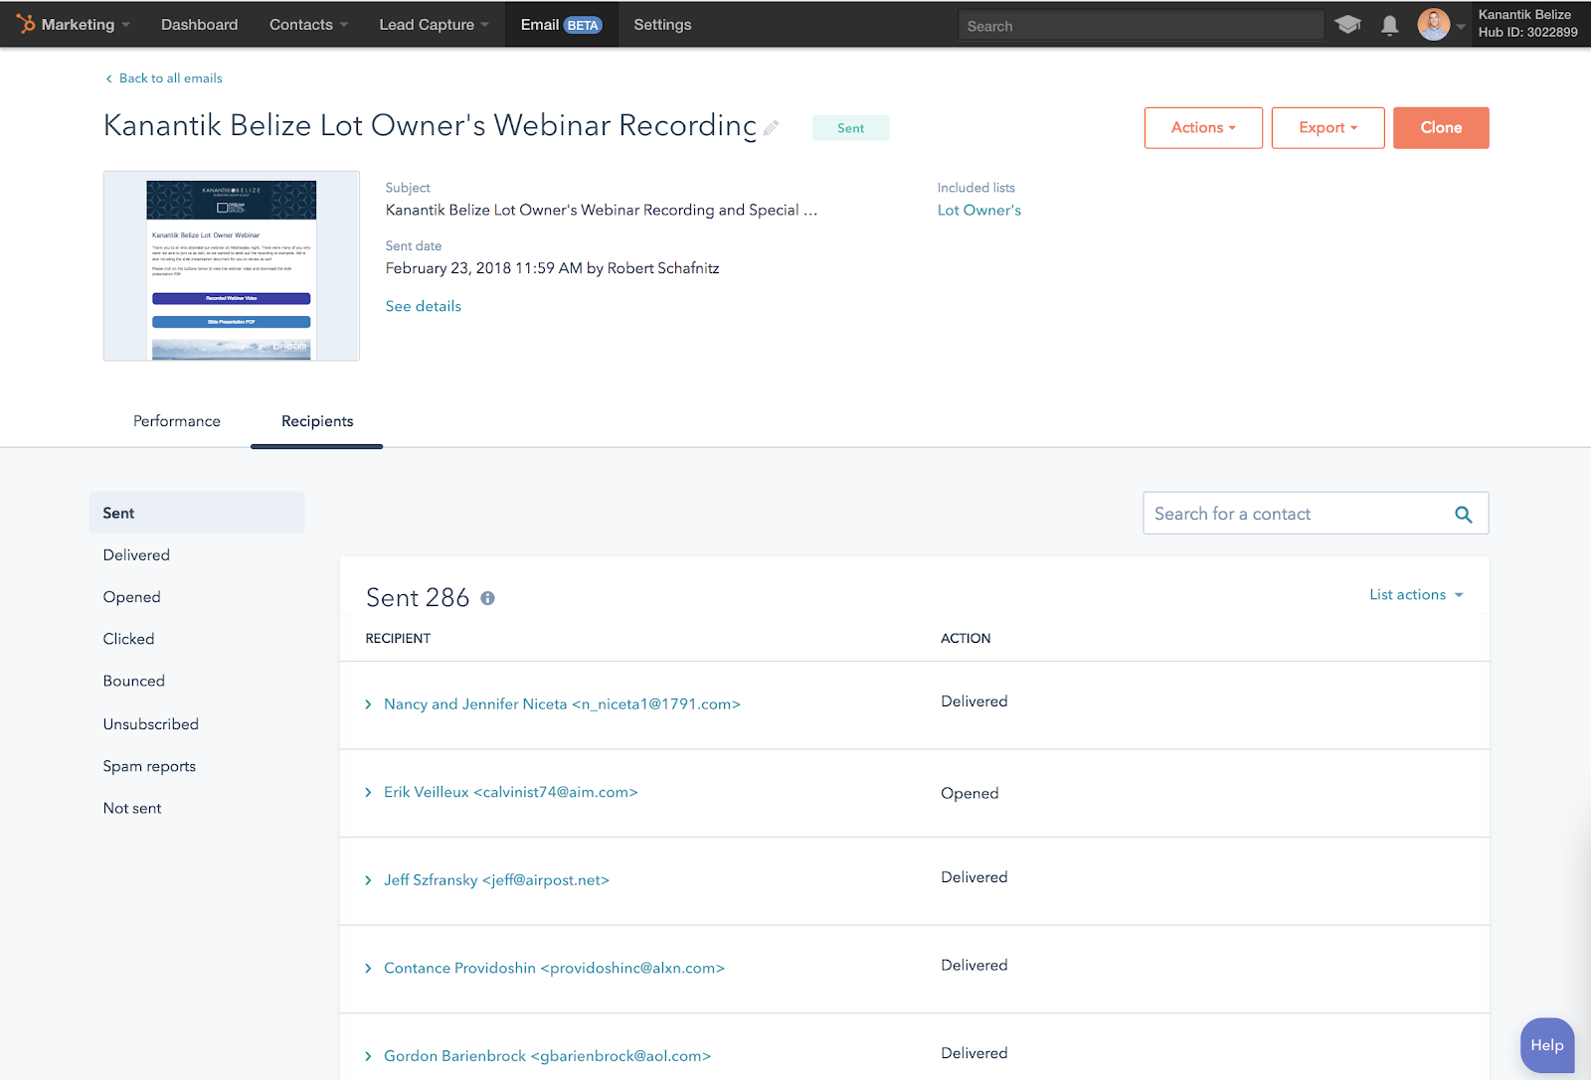This screenshot has width=1591, height=1080.
Task: Go to Dashboard in top navigation
Action: pos(199,25)
